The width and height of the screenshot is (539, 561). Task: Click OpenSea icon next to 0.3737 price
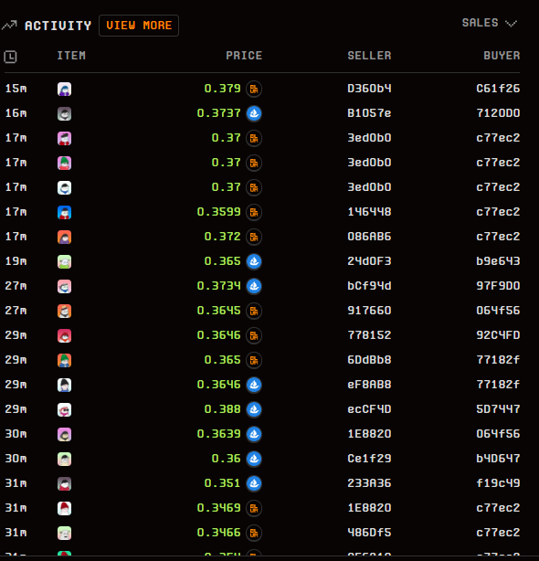pyautogui.click(x=254, y=113)
